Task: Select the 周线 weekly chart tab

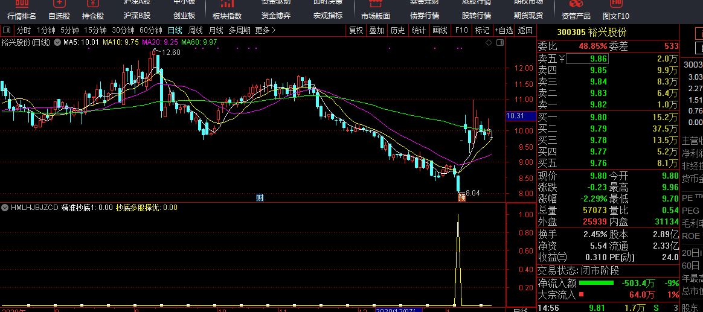Action: 196,31
